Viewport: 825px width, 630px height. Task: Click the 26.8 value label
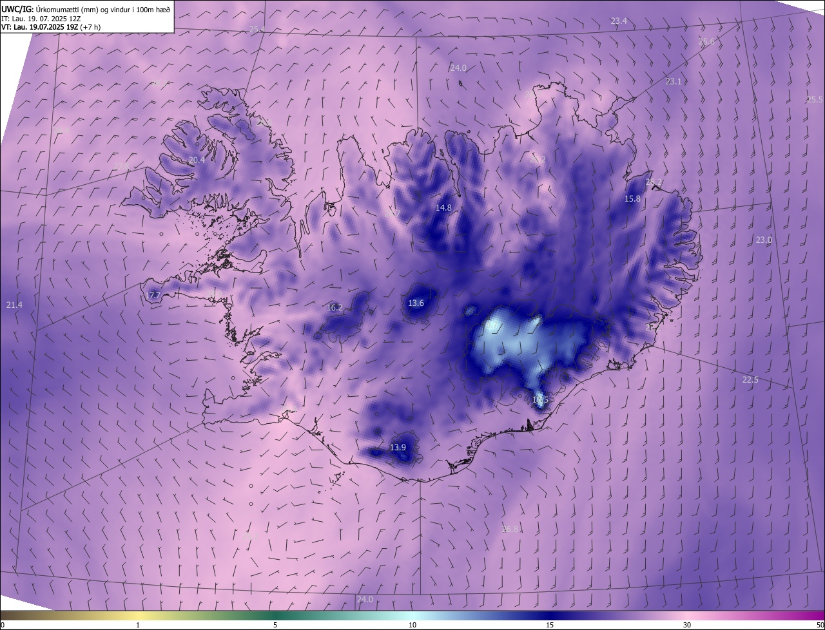pos(510,530)
